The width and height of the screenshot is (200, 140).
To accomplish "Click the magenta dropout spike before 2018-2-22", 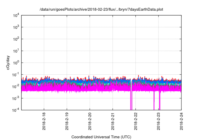I will (131, 101).
